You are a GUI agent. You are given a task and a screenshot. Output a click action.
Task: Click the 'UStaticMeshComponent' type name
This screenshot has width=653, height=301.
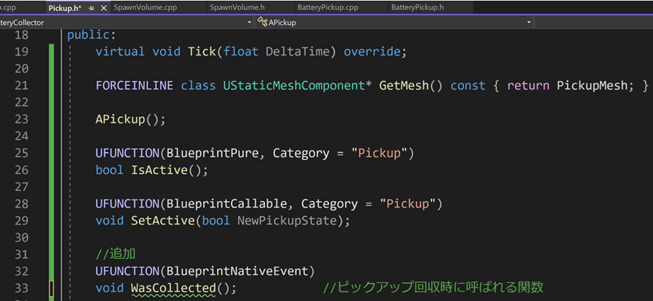pyautogui.click(x=294, y=86)
